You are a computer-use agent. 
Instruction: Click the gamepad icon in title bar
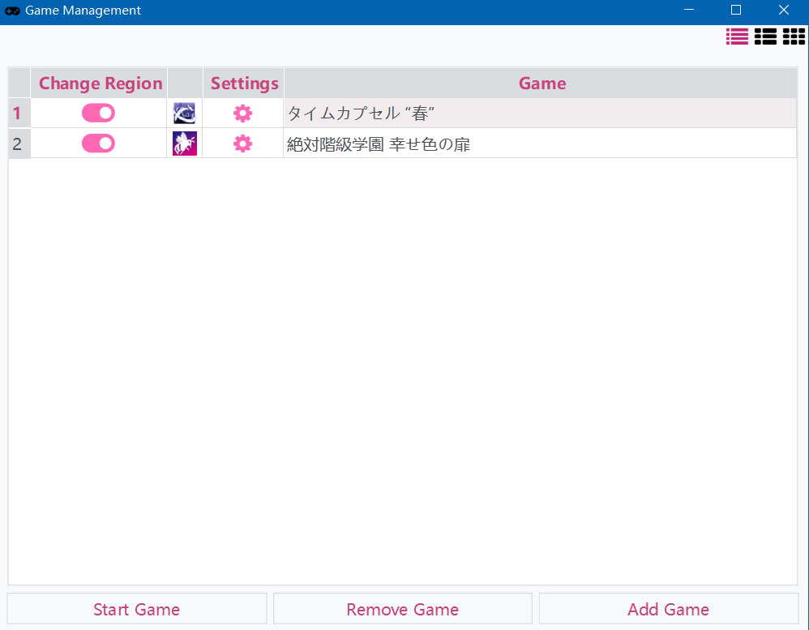[12, 11]
